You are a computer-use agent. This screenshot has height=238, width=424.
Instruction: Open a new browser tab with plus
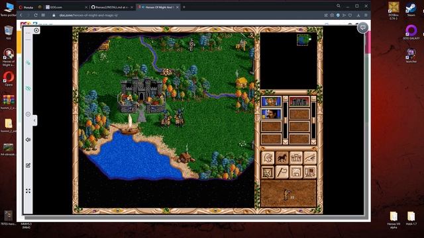coord(184,7)
